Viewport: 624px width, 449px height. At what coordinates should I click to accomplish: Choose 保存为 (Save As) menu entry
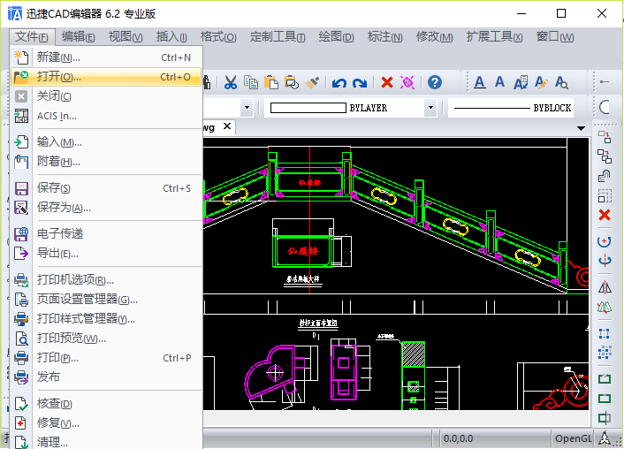point(107,208)
